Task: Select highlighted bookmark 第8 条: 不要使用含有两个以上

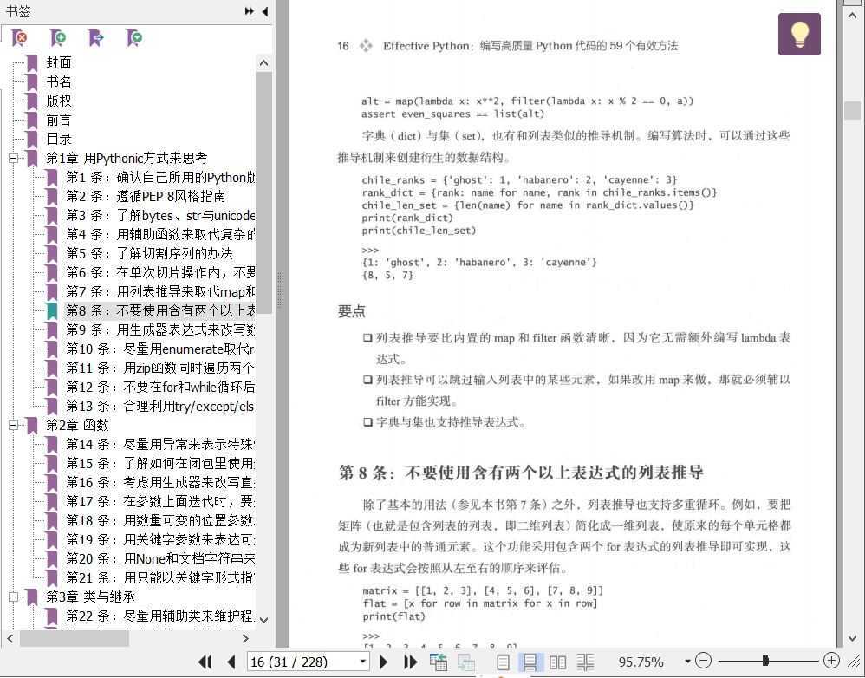Action: pyautogui.click(x=160, y=311)
